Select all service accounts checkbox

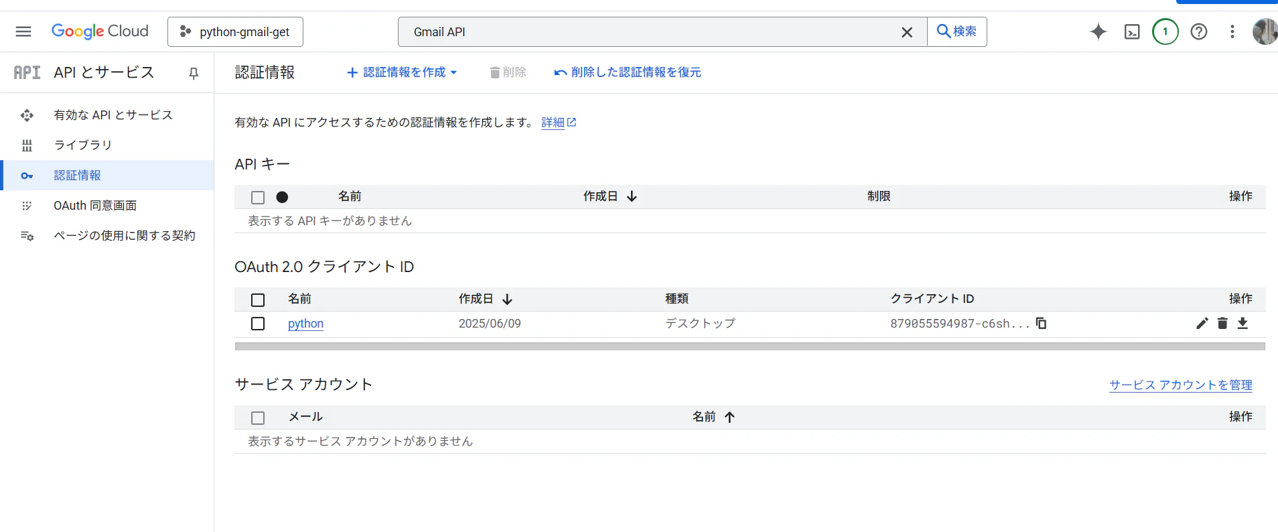tap(258, 417)
